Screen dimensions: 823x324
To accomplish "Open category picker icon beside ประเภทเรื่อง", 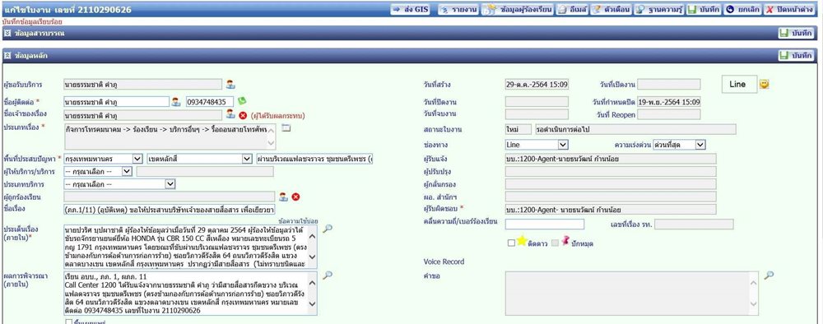I will [x=286, y=127].
